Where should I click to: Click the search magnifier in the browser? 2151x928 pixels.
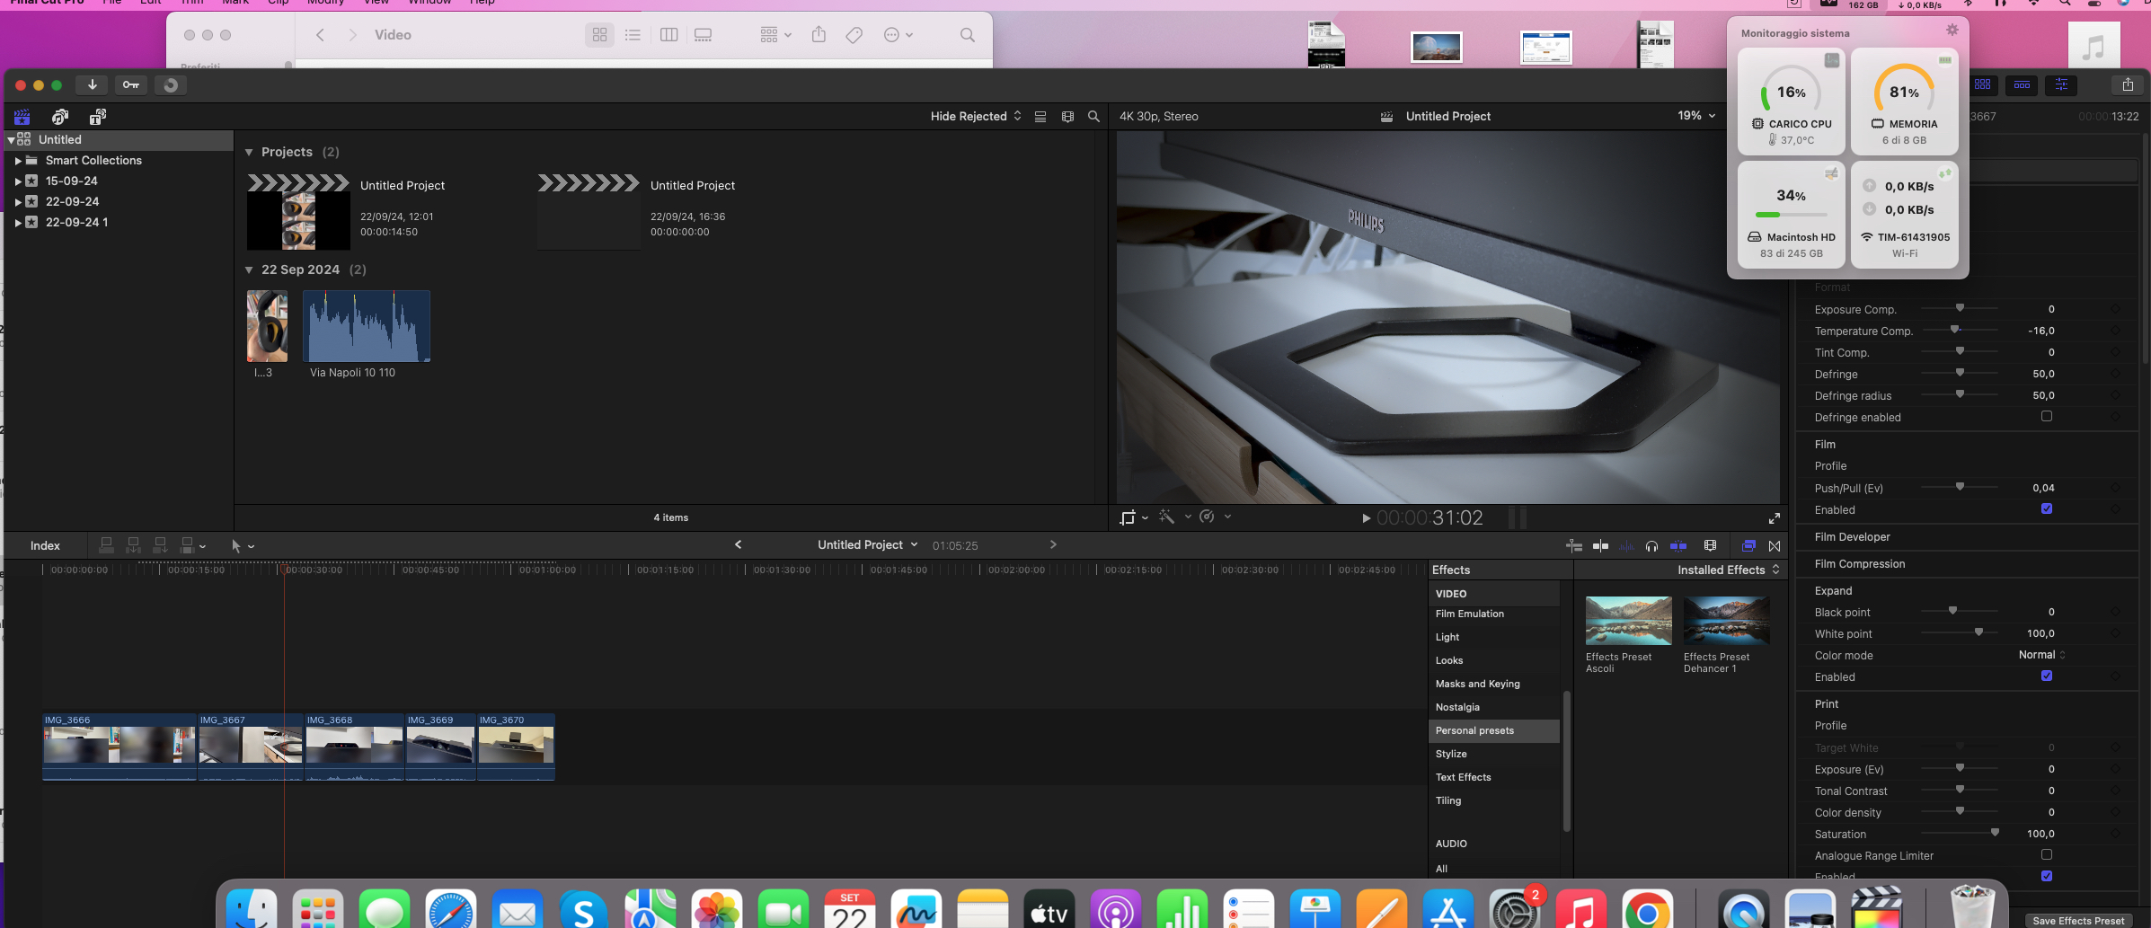tap(1093, 117)
